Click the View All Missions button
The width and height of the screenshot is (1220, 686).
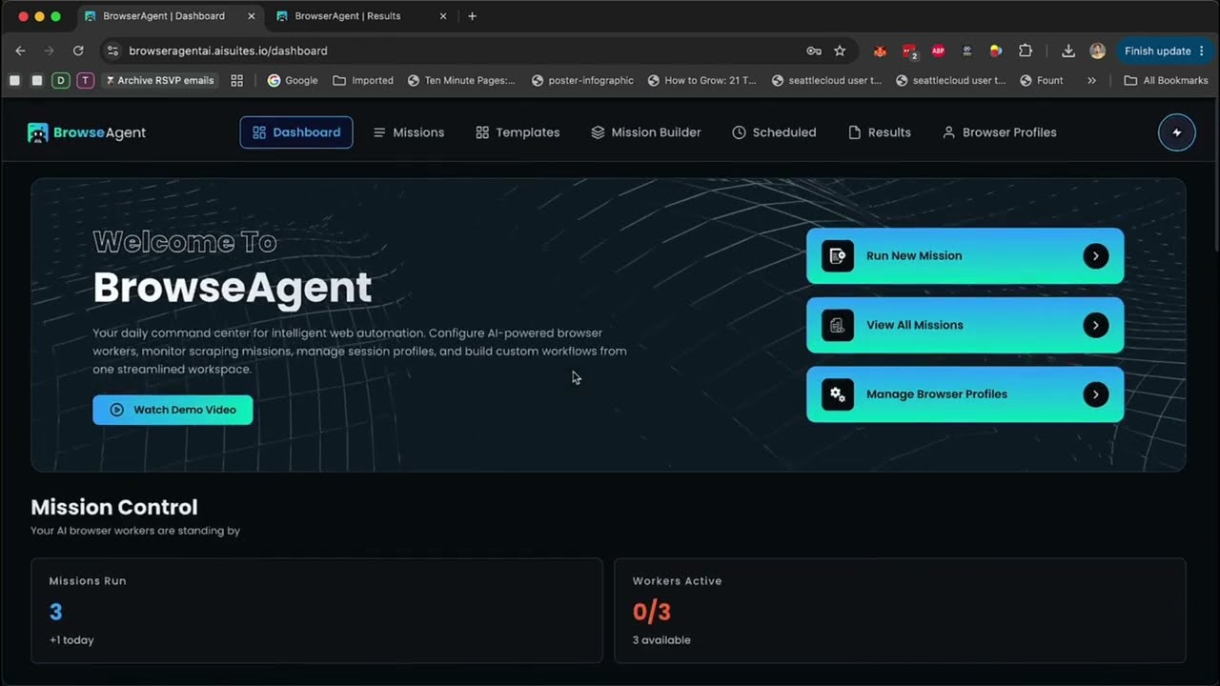tap(966, 325)
